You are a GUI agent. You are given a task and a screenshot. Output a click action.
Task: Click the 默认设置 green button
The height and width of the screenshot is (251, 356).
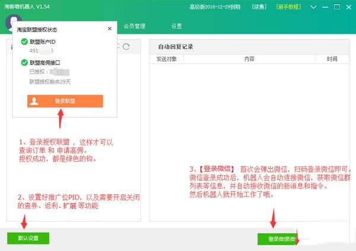coord(28,238)
